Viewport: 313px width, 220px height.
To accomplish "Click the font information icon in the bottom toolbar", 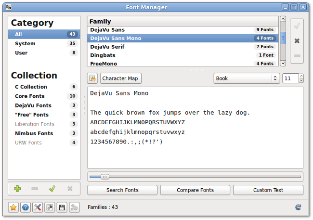I will (x=50, y=207).
